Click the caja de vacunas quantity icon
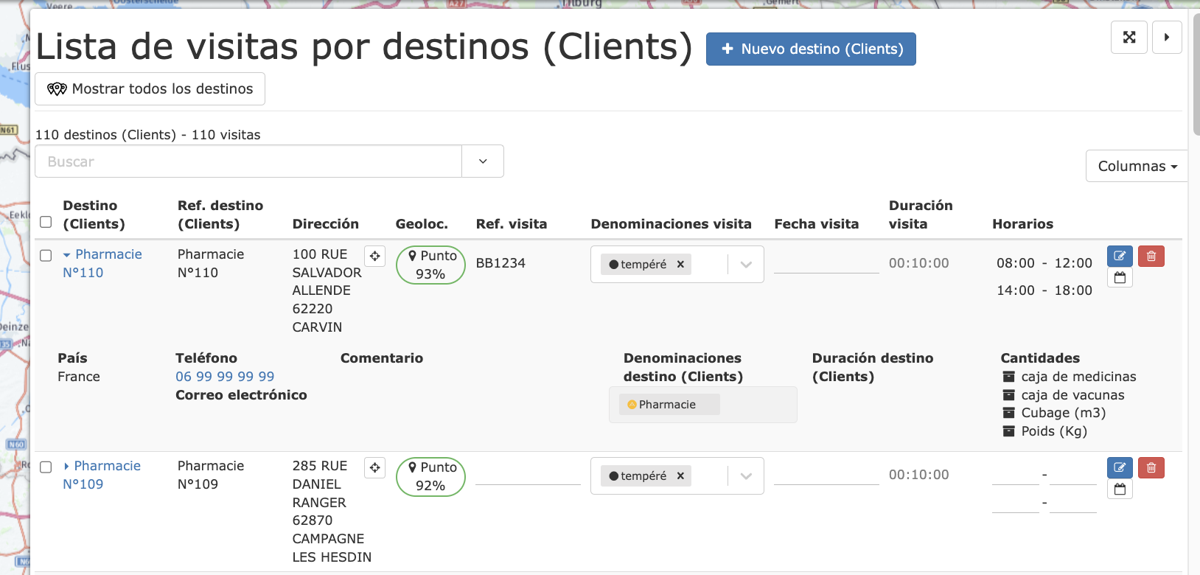The image size is (1200, 575). [1008, 395]
